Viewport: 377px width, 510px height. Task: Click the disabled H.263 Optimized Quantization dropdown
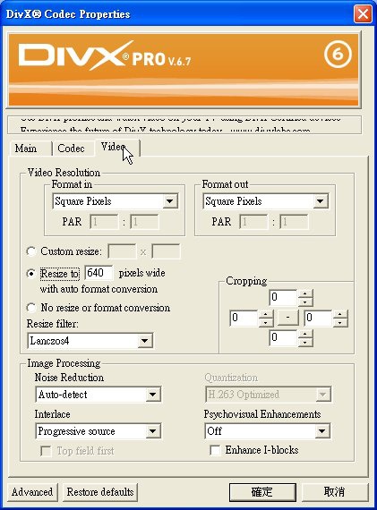point(269,395)
